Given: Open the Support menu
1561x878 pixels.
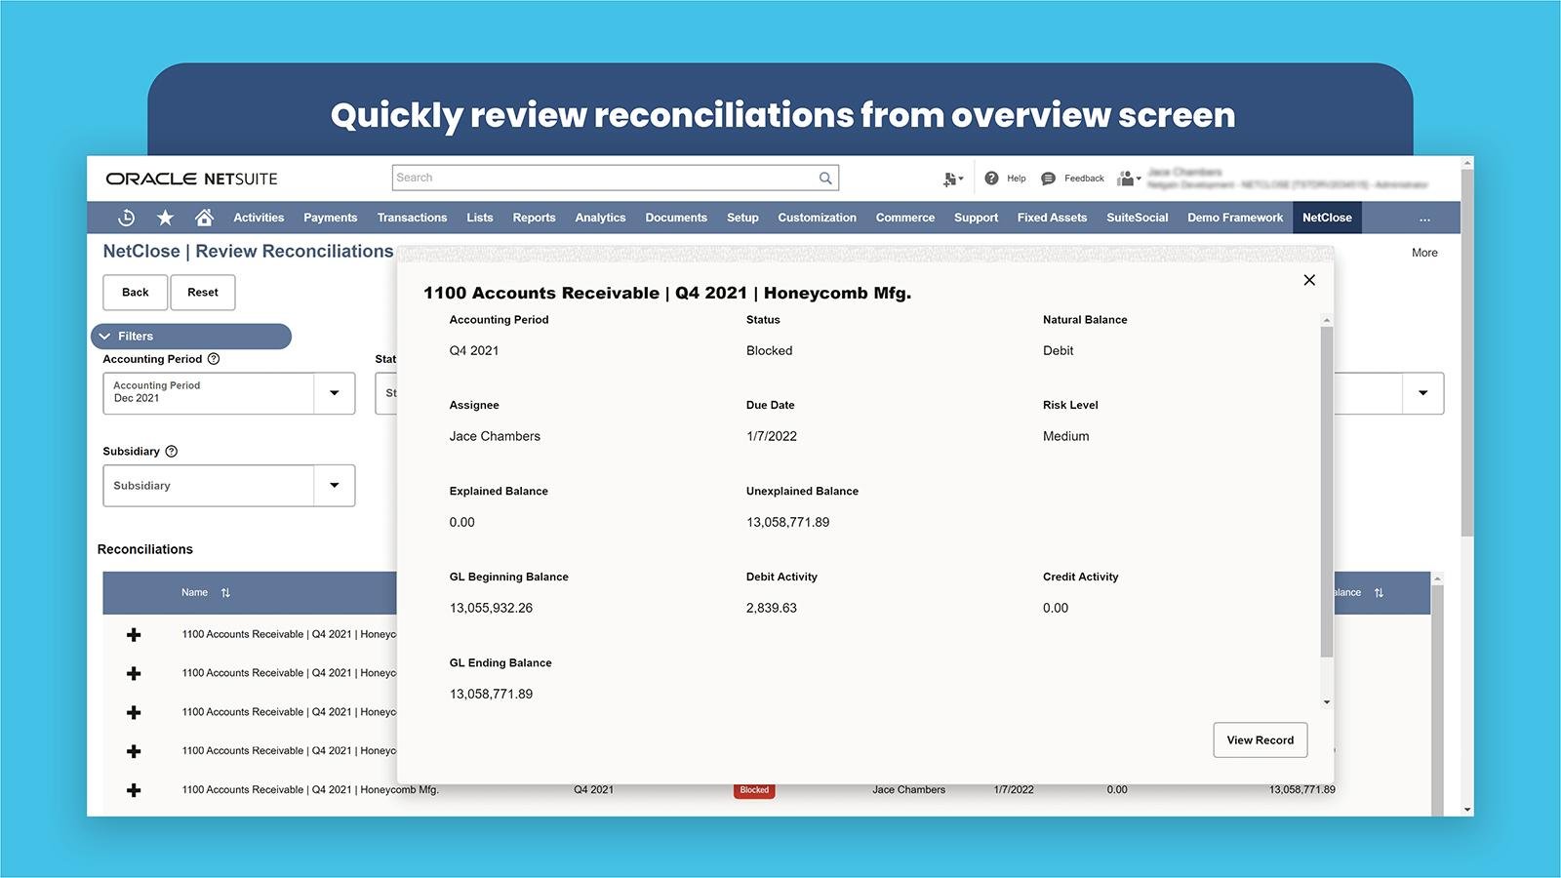Looking at the screenshot, I should [976, 218].
